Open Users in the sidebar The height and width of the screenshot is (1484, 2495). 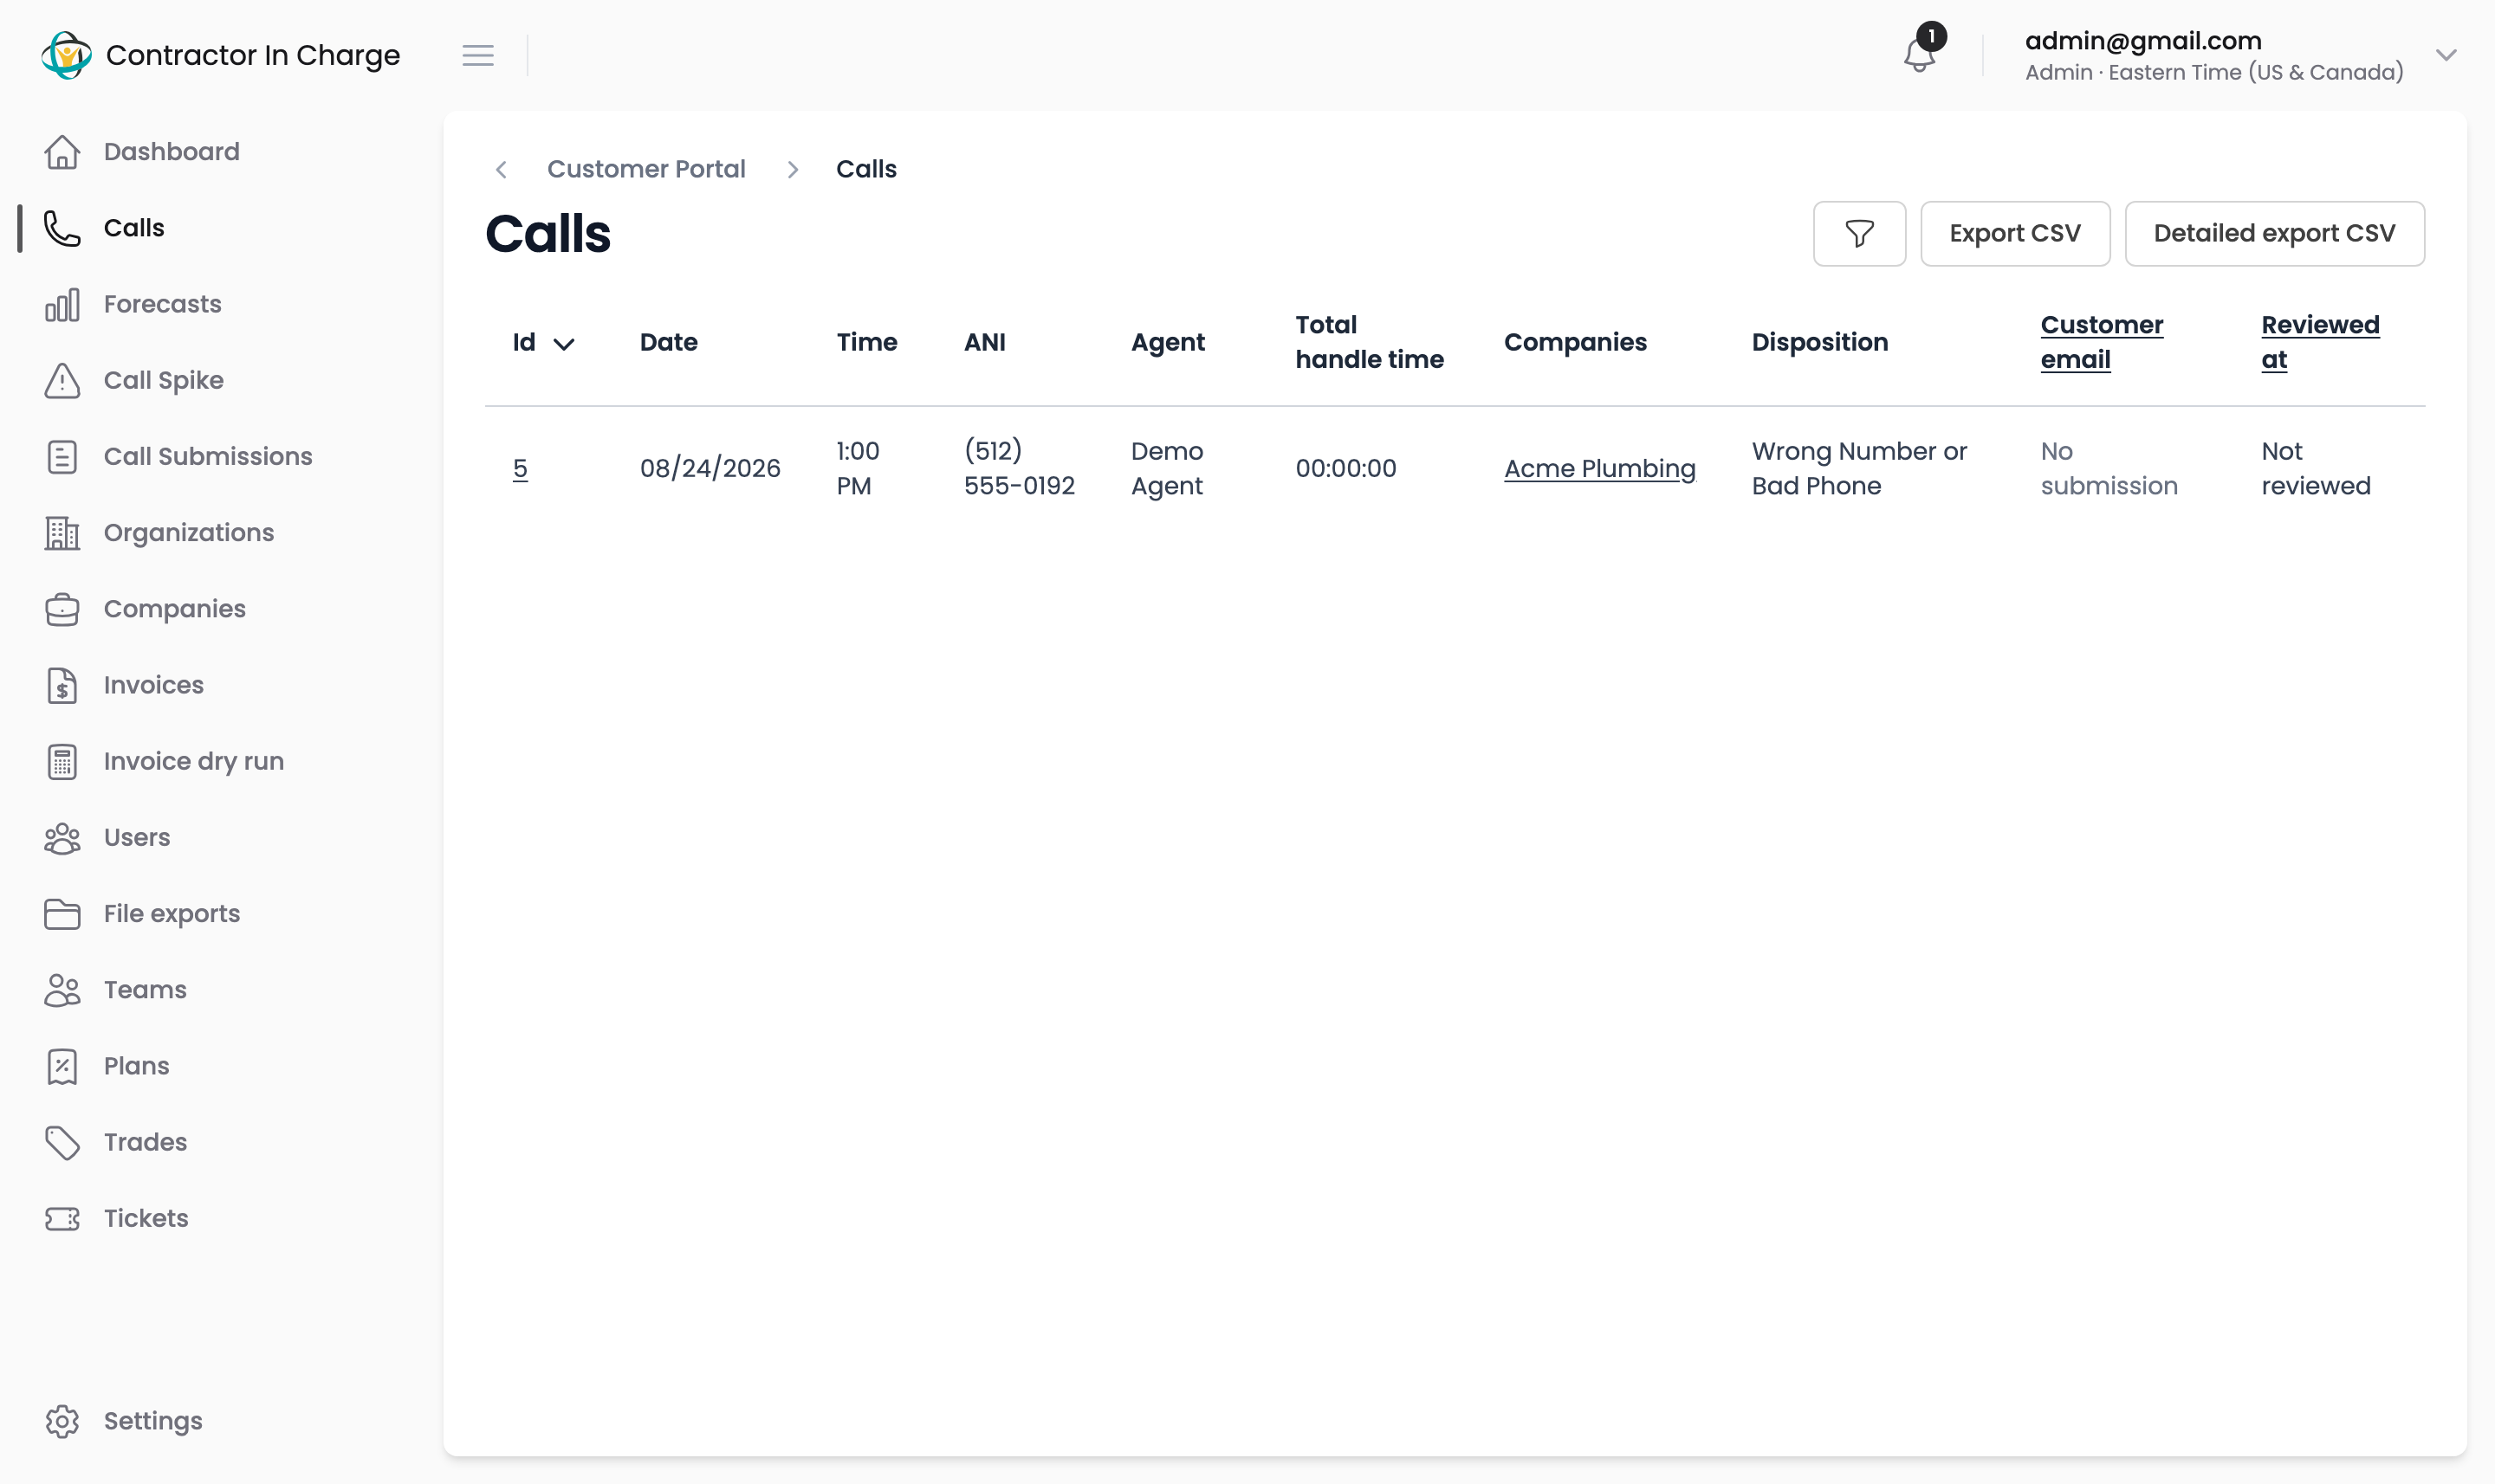point(137,837)
